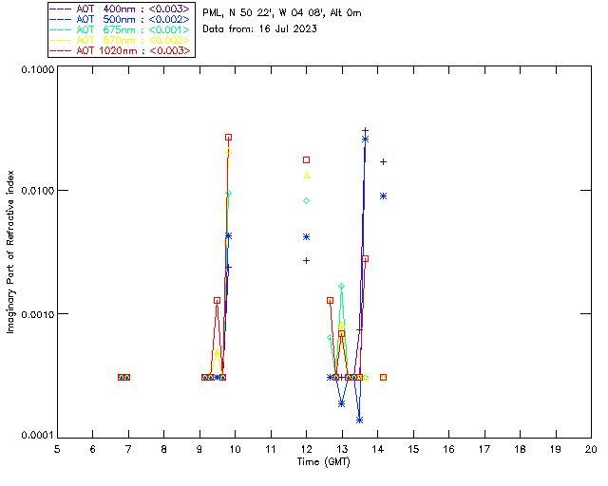Select the AOT 870nm legend entry
This screenshot has height=486, width=608.
[x=120, y=40]
